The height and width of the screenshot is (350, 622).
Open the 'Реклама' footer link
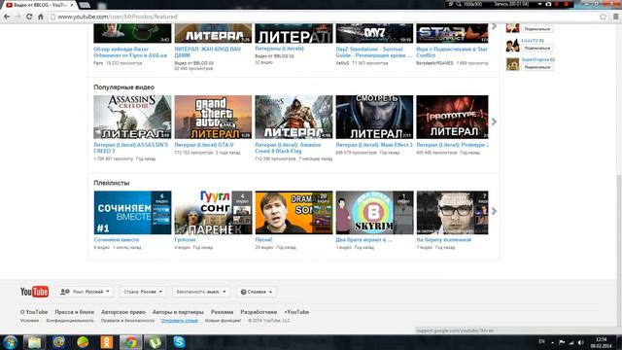tap(222, 312)
